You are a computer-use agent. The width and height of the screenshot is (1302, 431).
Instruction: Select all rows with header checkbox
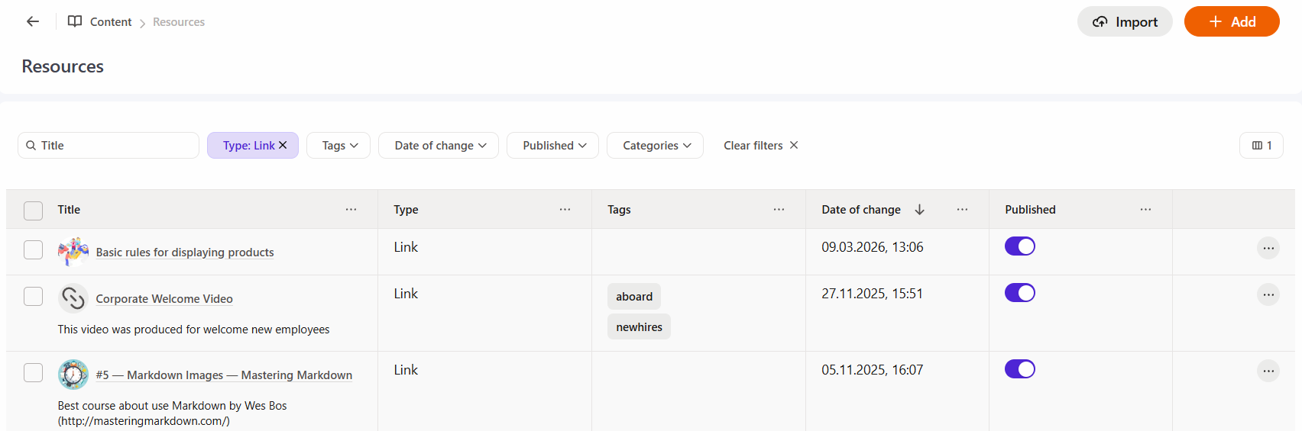pos(34,210)
